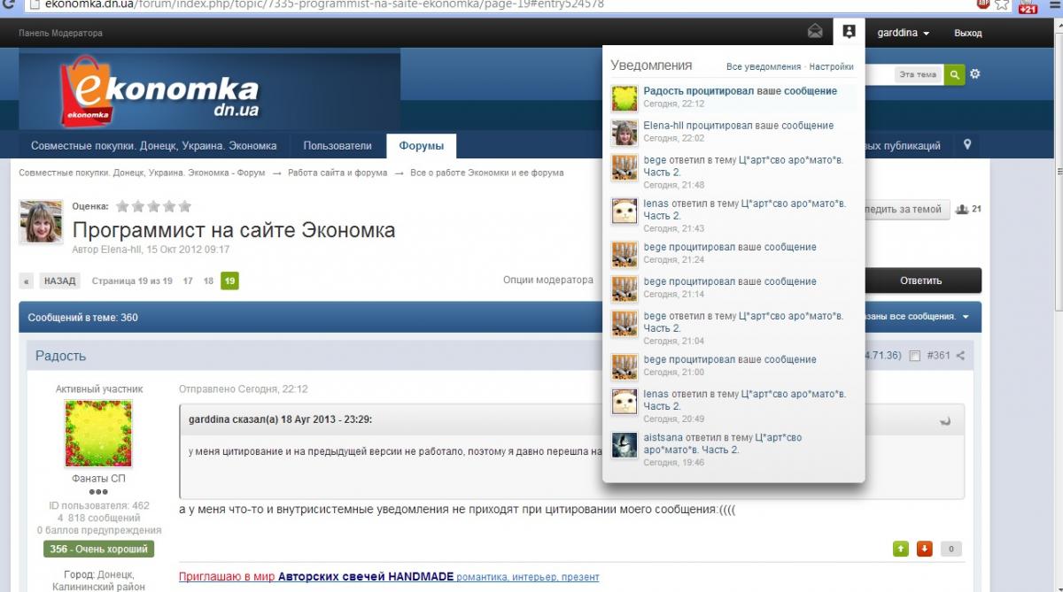Rate topic with the fifth star
This screenshot has width=1063, height=592.
click(x=184, y=206)
